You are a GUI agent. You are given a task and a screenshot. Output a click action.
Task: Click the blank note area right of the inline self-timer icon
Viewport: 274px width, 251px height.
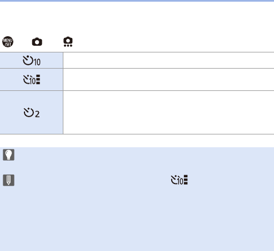pyautogui.click(x=231, y=180)
